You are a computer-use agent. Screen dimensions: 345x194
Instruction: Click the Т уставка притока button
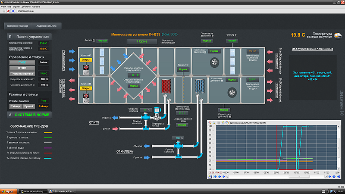pos(22,74)
